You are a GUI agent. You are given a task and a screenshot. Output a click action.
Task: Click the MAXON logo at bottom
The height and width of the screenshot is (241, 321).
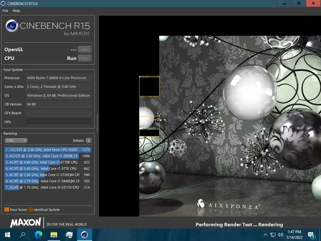click(x=26, y=222)
